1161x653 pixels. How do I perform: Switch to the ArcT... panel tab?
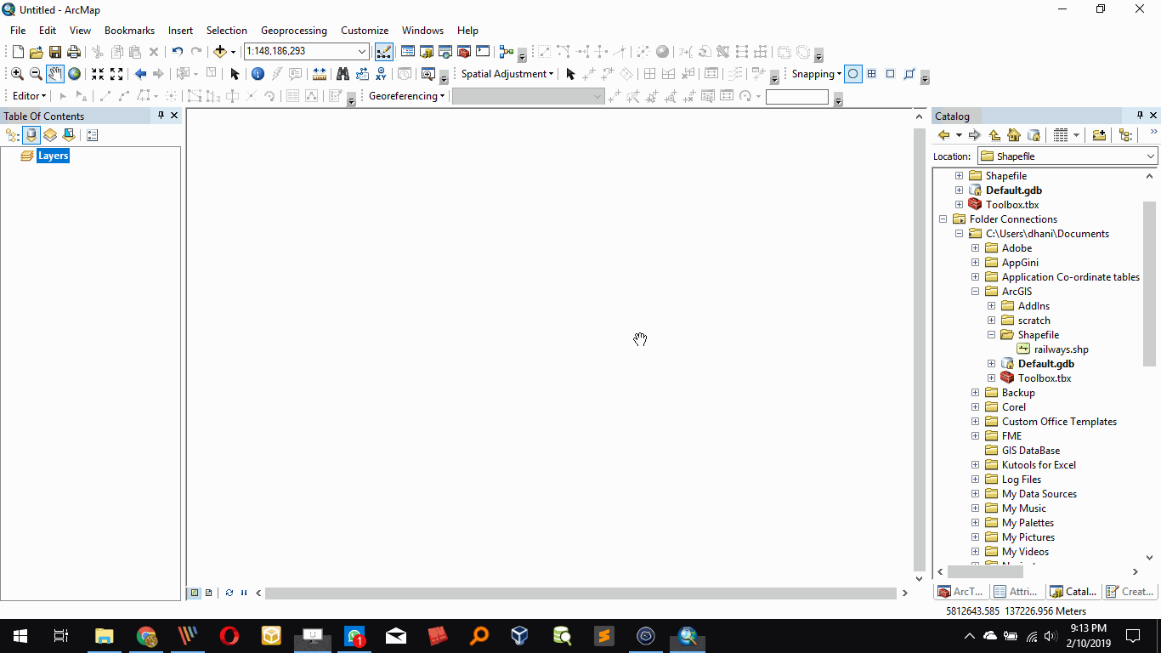point(960,592)
